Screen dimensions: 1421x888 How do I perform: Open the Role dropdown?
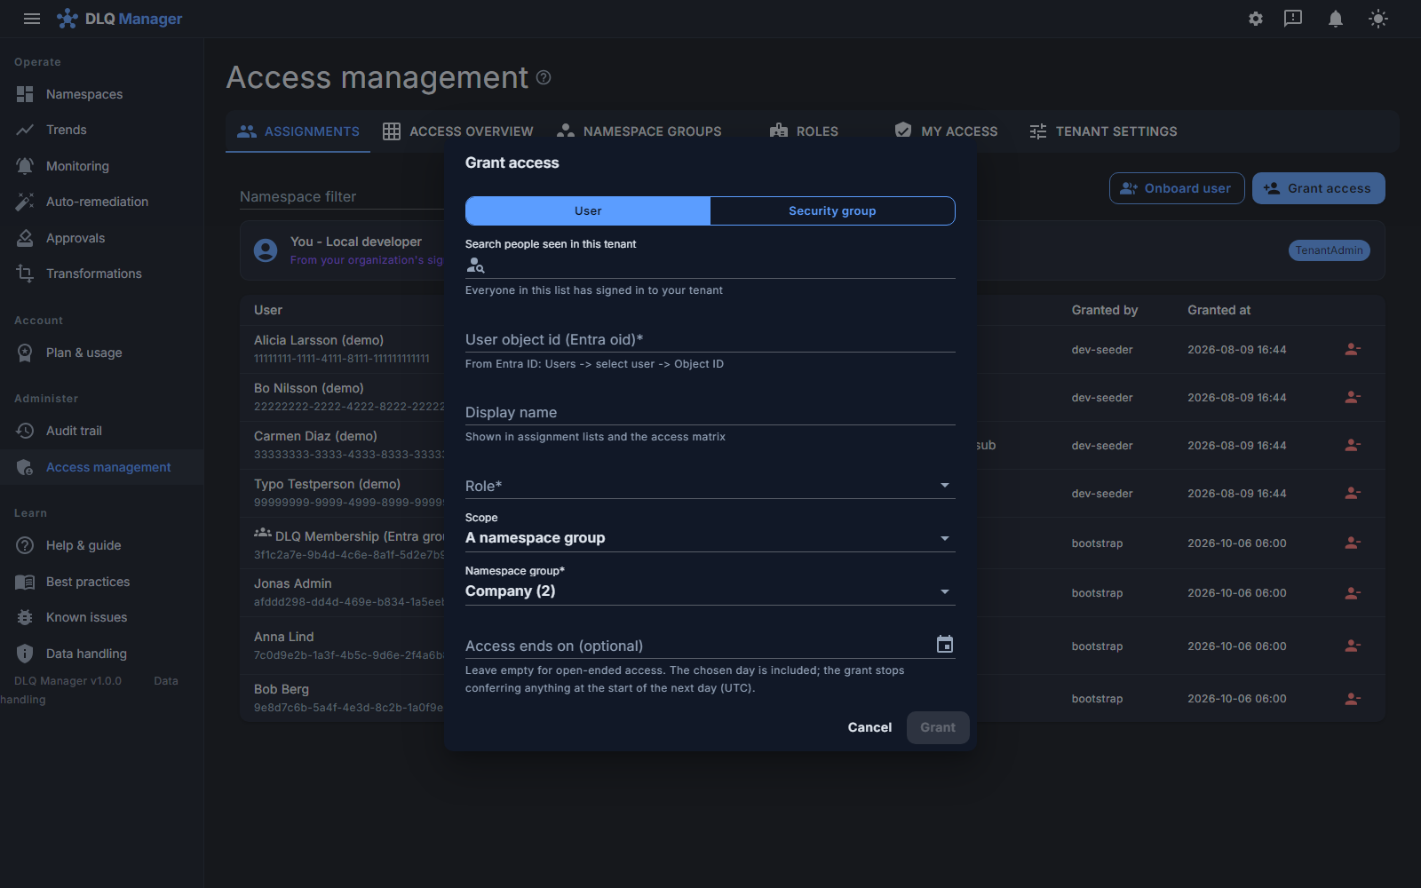[x=710, y=485]
